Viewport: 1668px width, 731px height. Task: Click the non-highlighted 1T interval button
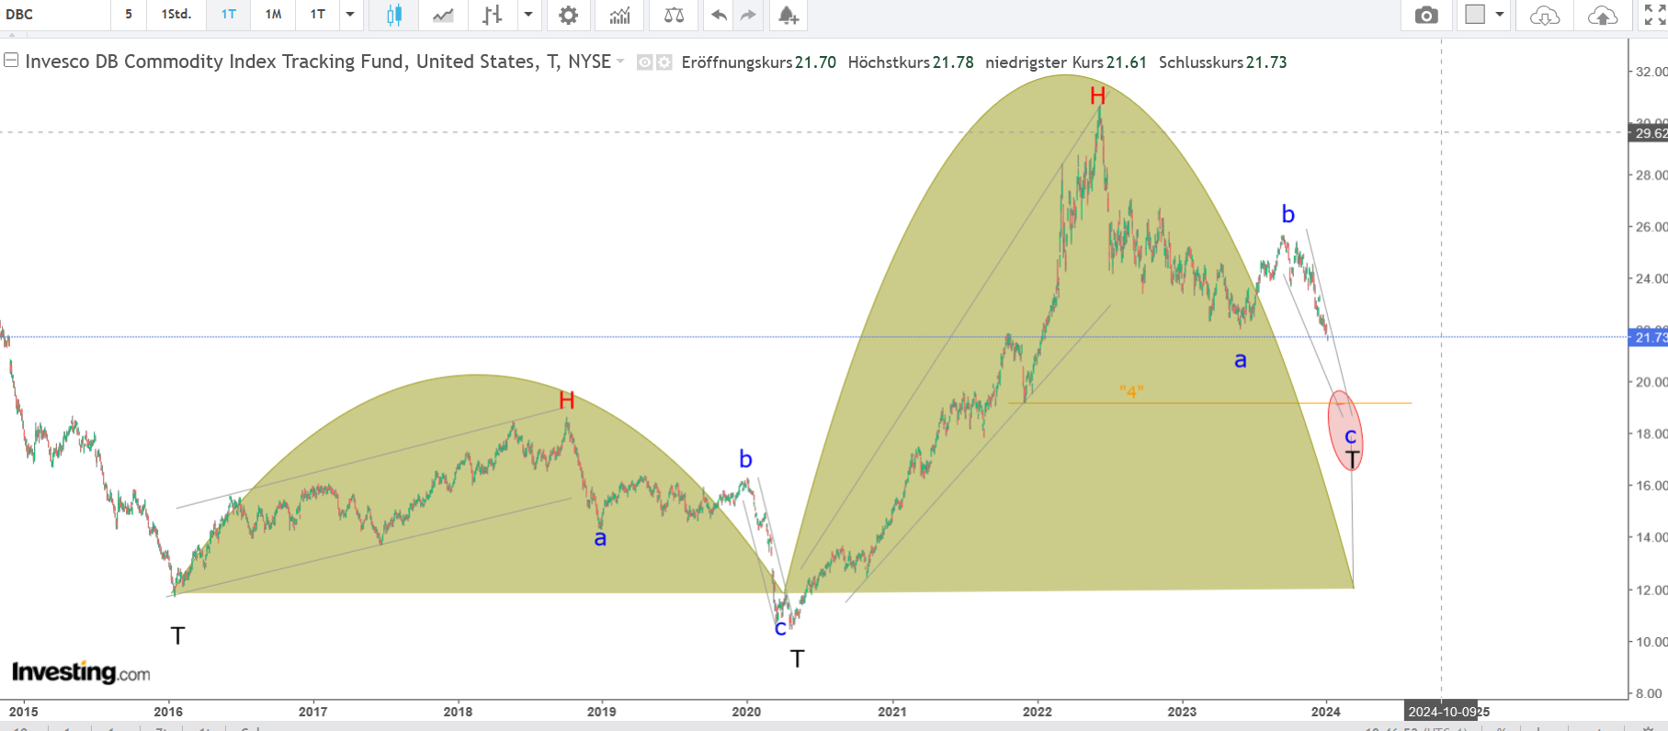tap(318, 15)
